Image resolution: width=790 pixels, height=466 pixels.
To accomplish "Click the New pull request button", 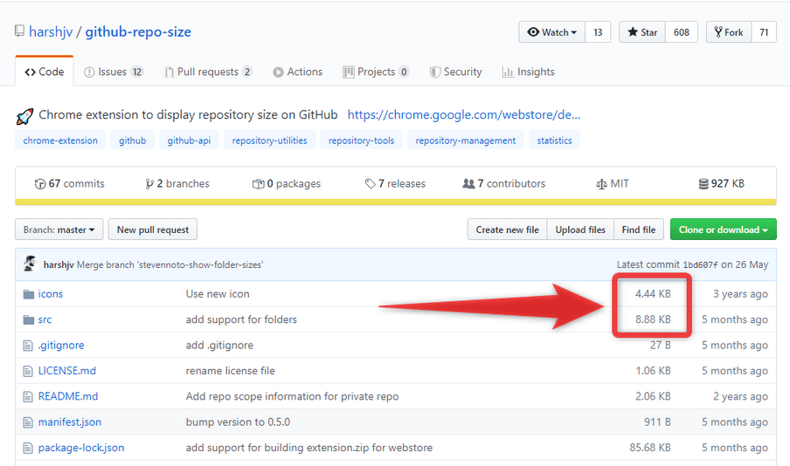I will [x=153, y=230].
